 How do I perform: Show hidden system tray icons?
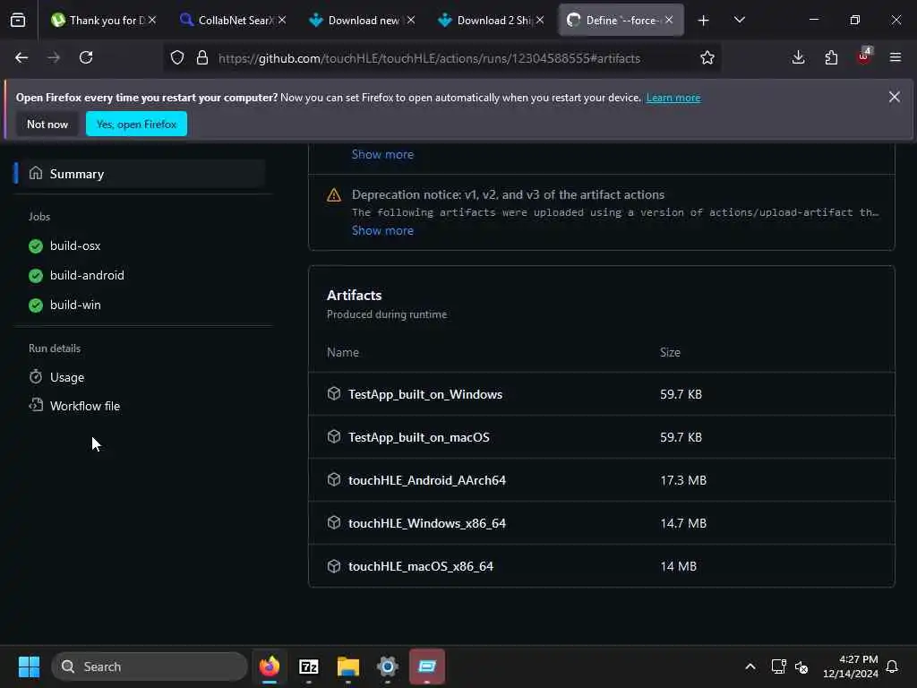tap(750, 666)
